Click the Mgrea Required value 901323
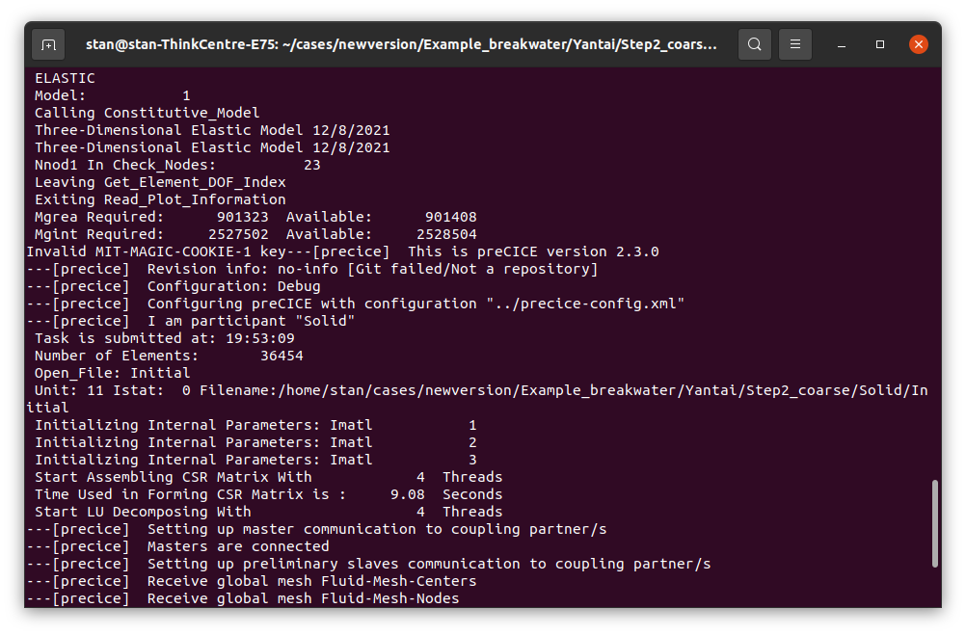This screenshot has height=635, width=966. tap(242, 217)
